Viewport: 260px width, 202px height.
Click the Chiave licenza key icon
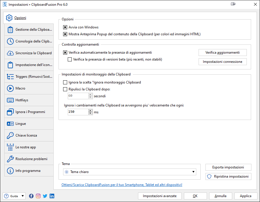pyautogui.click(x=10, y=135)
